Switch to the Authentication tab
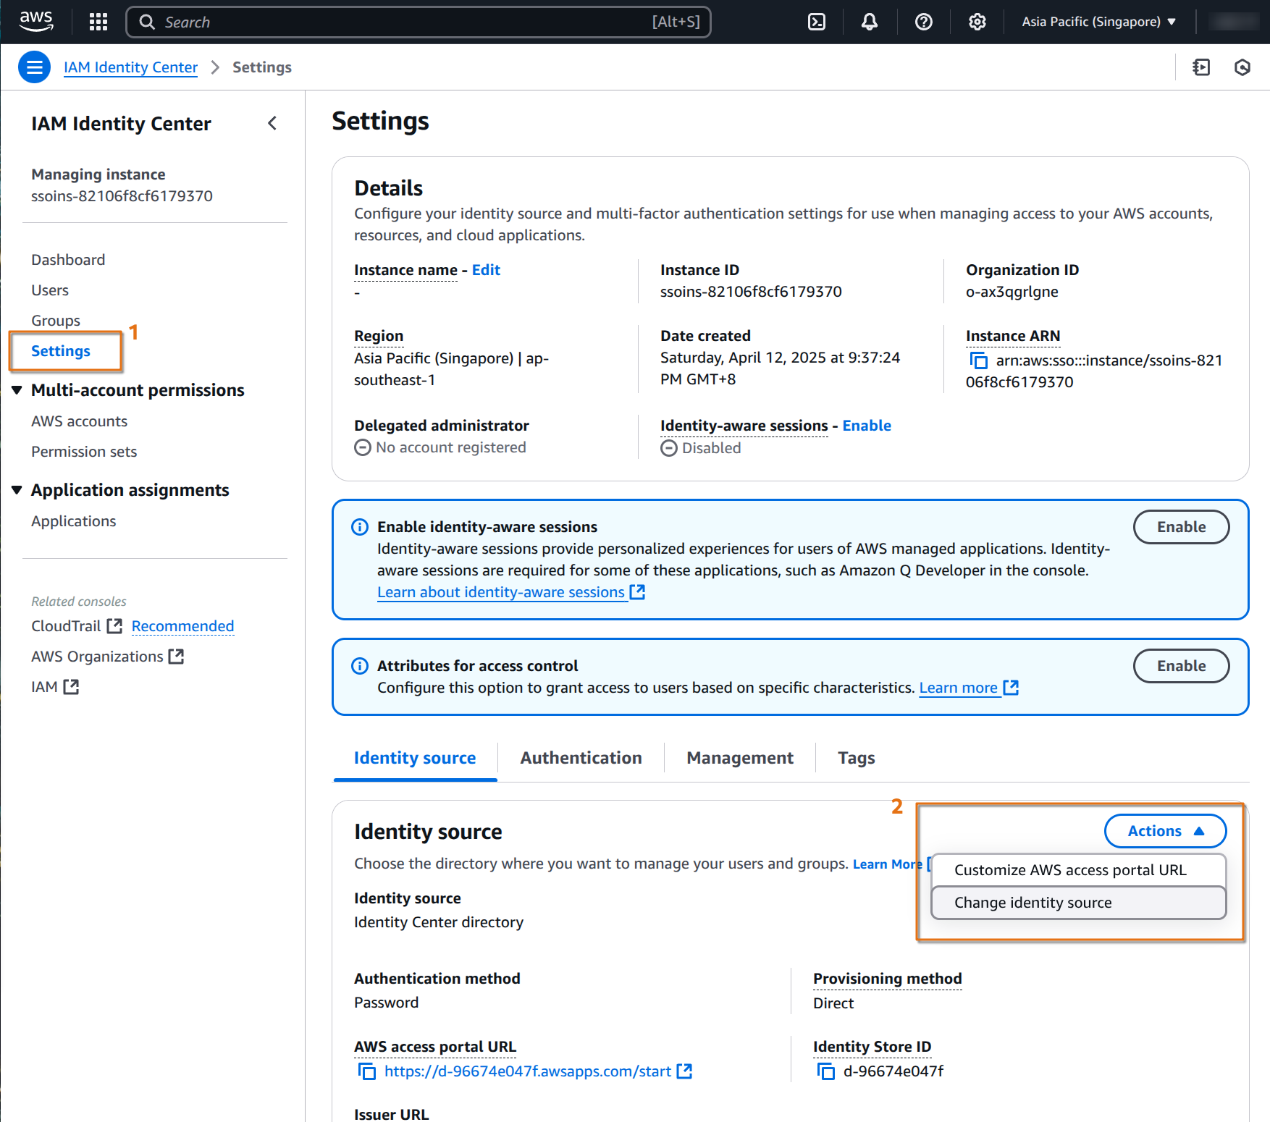Viewport: 1270px width, 1122px height. 581,758
